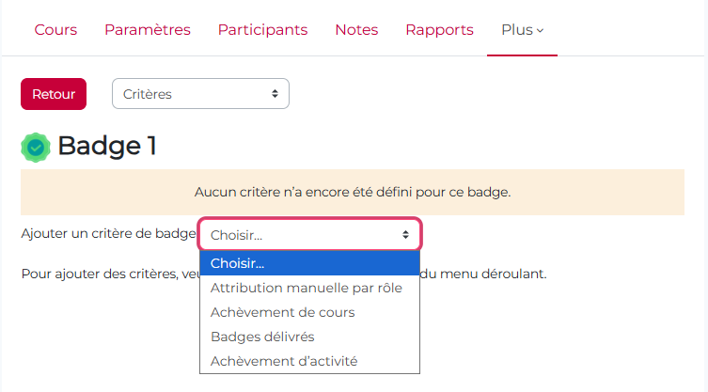708x392 pixels.
Task: Open the Notes tab
Action: point(356,30)
